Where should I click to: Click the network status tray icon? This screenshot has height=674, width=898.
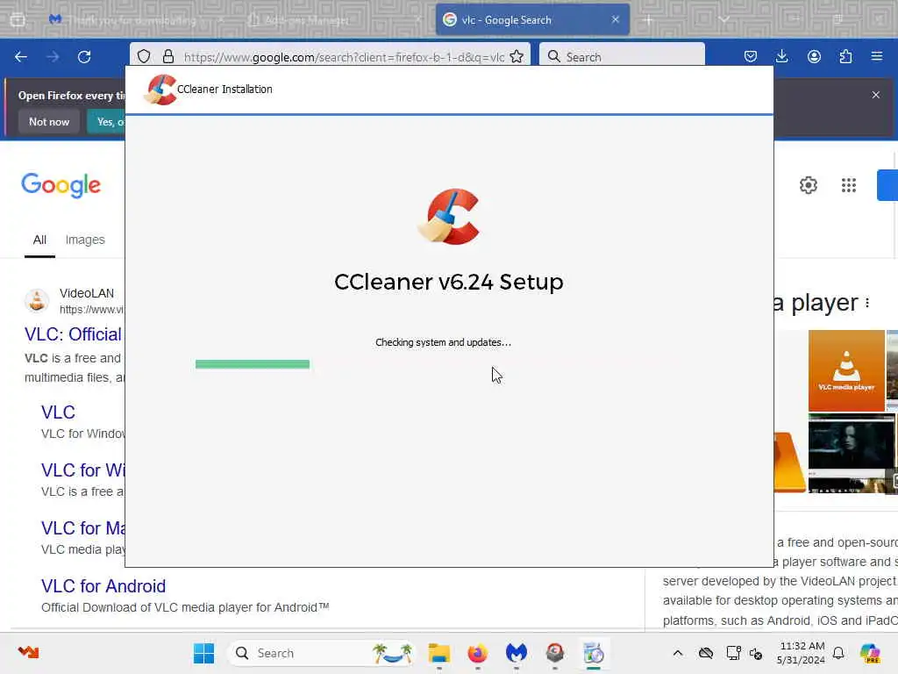click(x=732, y=653)
